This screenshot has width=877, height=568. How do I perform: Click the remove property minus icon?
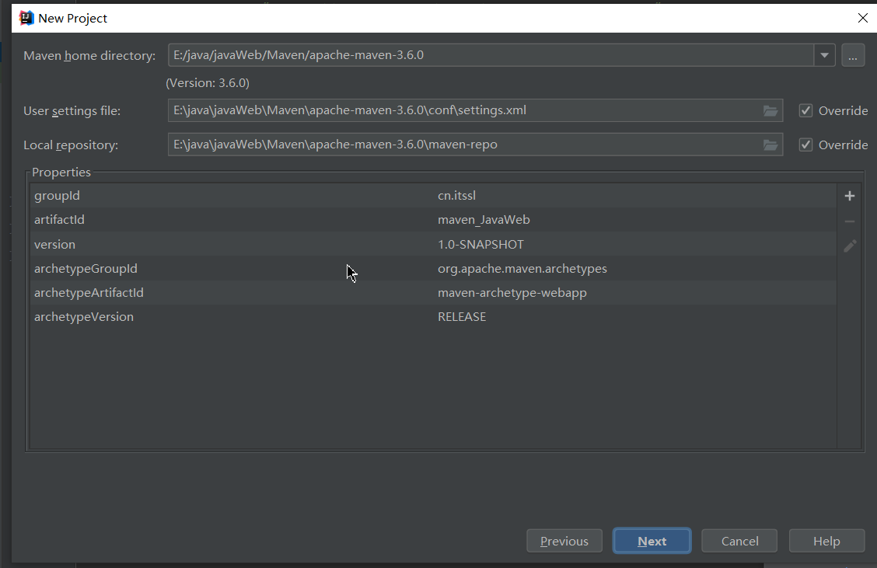(850, 221)
